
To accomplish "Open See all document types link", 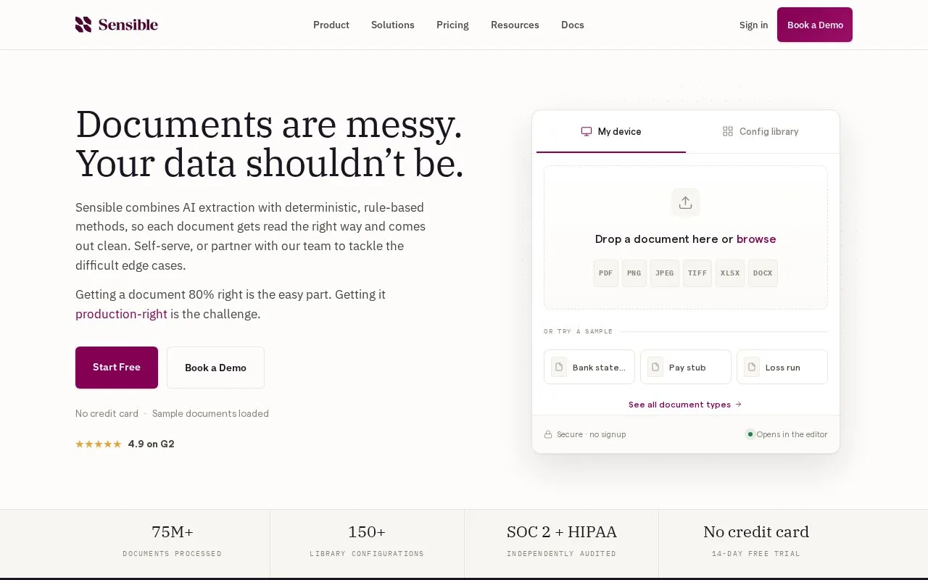I will coord(685,405).
